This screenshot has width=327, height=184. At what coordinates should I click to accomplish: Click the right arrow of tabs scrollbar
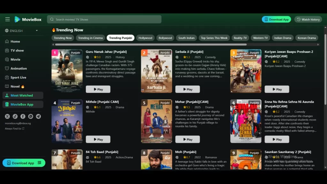click(318, 44)
